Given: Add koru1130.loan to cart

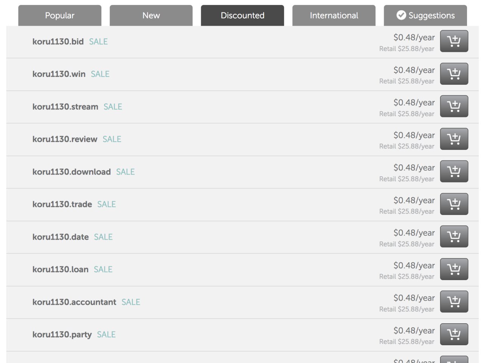Looking at the screenshot, I should click(x=454, y=269).
